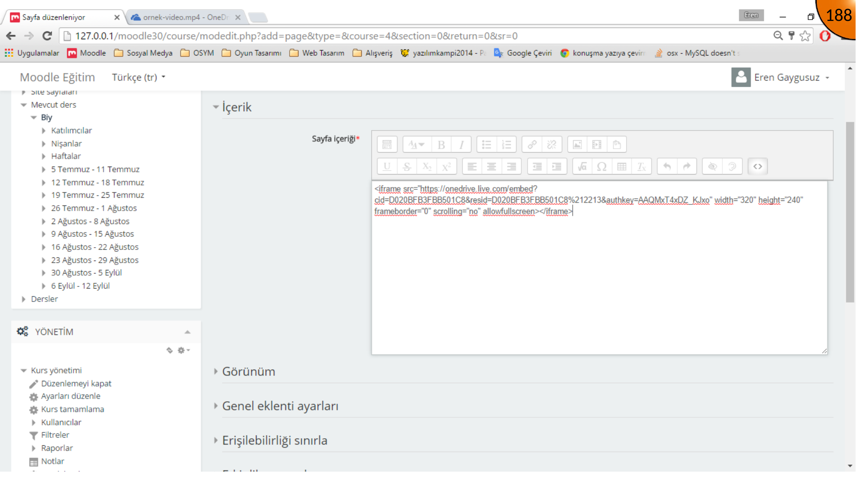Align text left in editor
This screenshot has height=481, width=856.
(x=472, y=167)
